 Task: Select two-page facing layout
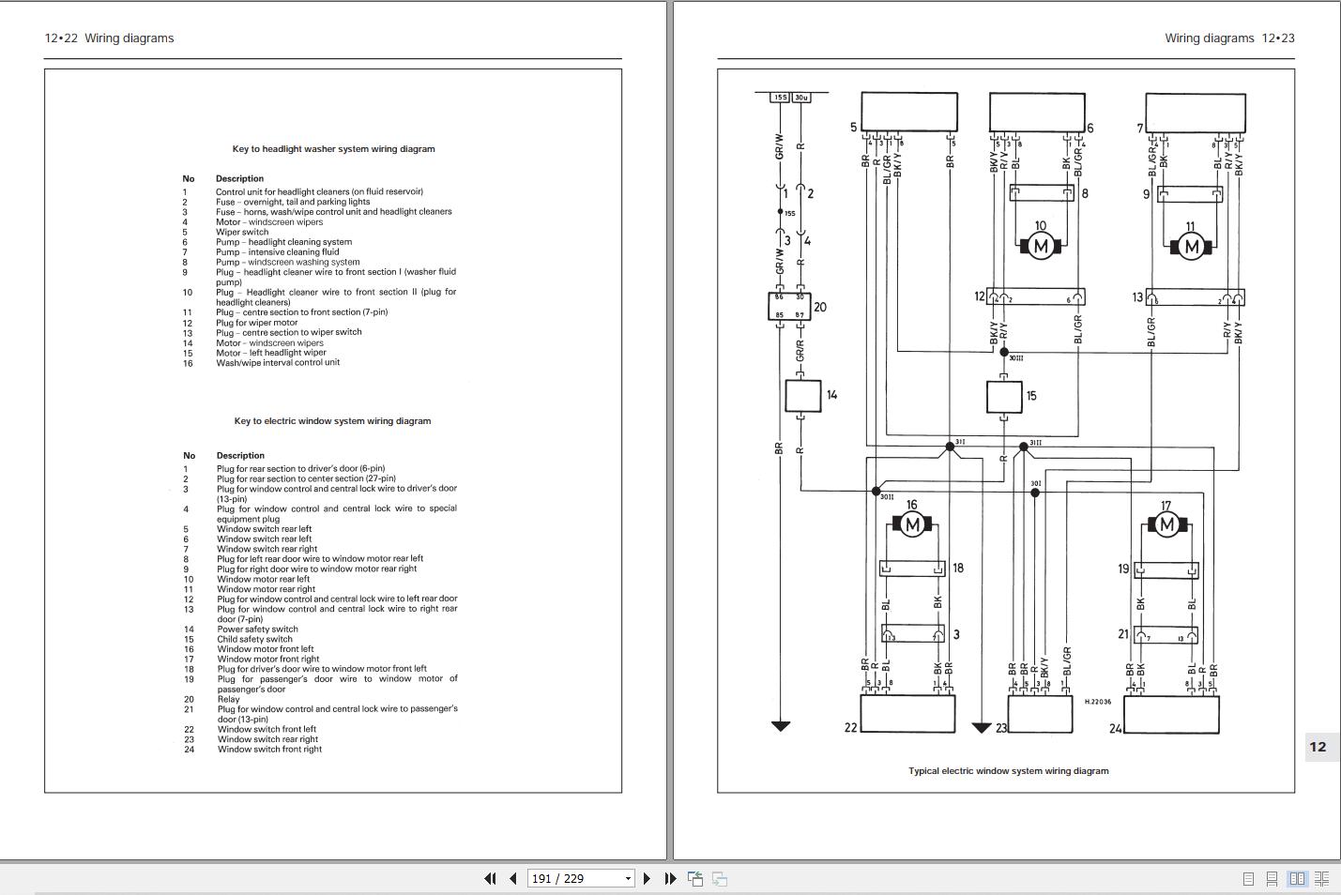[1297, 879]
